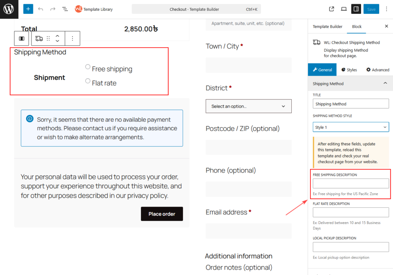Open the District select dropdown
The image size is (393, 275).
(248, 106)
